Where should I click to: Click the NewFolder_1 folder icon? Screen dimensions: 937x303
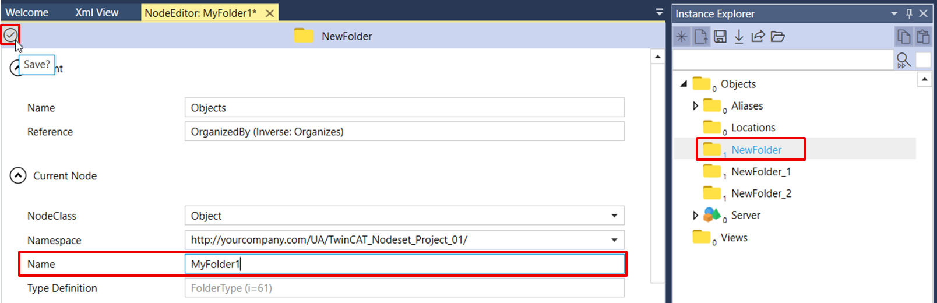(x=712, y=171)
